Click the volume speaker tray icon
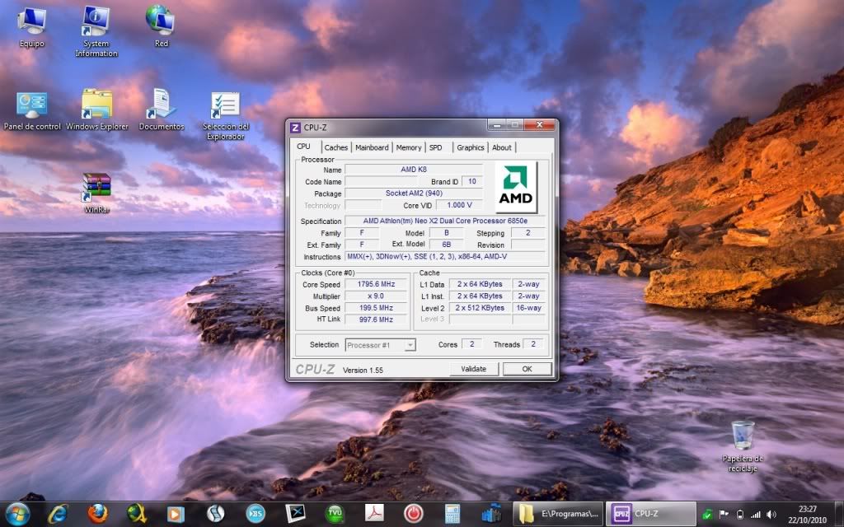 coord(771,515)
